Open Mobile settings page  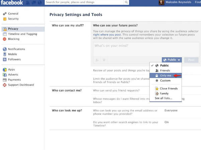(13, 54)
